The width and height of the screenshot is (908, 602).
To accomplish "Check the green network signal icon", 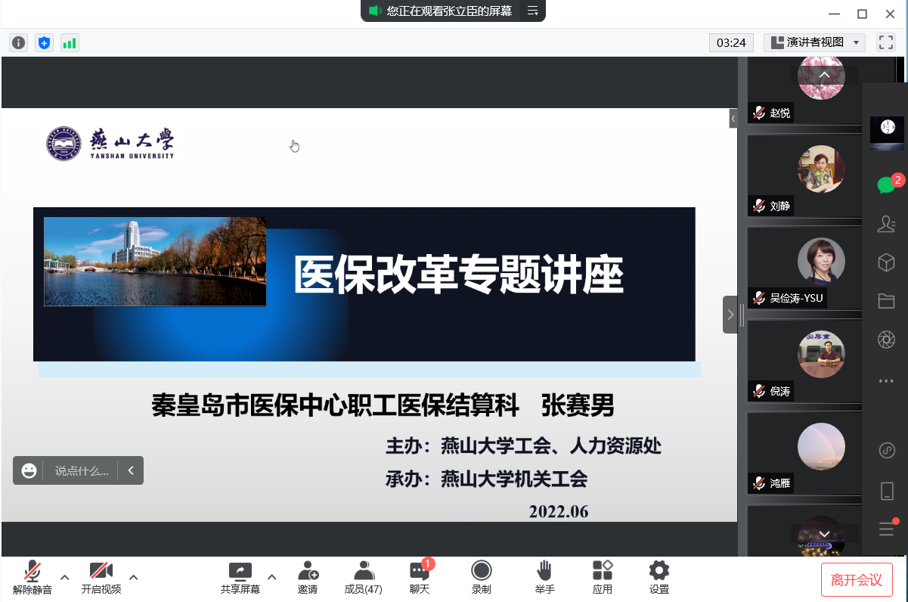I will pos(70,43).
